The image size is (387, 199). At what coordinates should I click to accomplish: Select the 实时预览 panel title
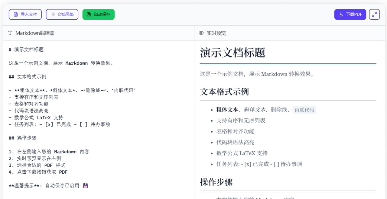coord(216,33)
